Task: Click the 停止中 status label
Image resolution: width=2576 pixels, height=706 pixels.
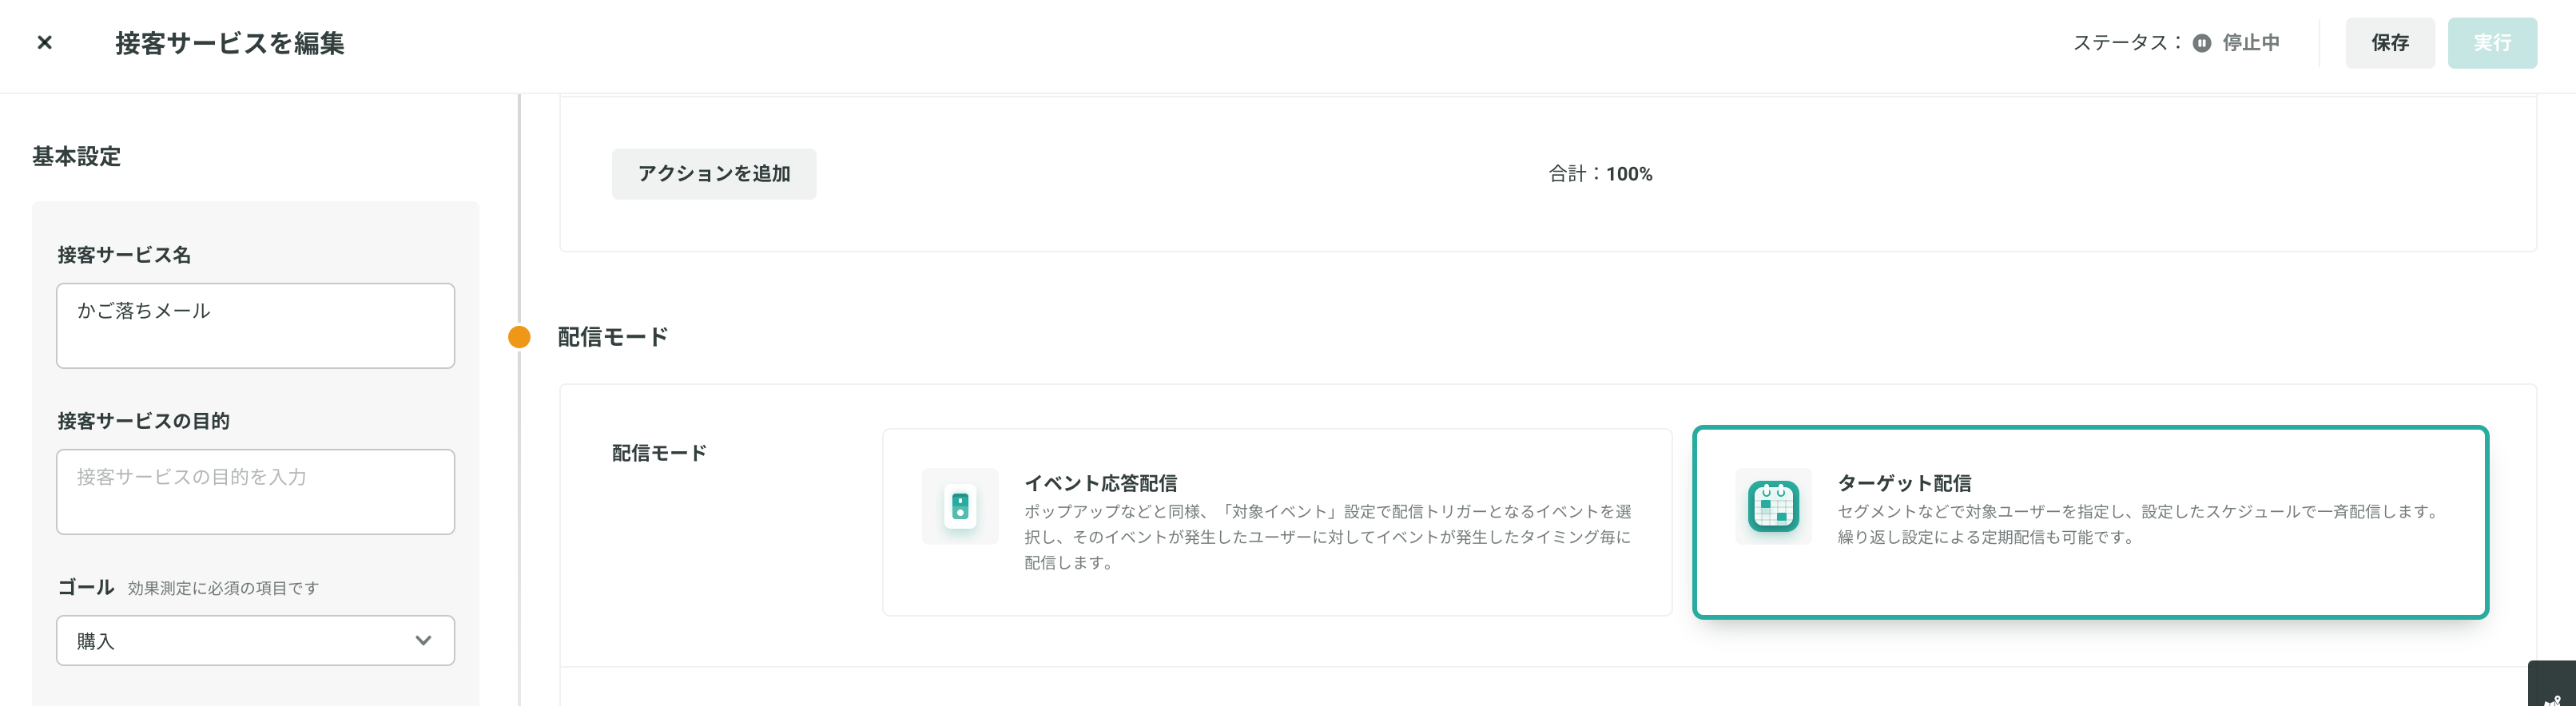Action: (2251, 43)
